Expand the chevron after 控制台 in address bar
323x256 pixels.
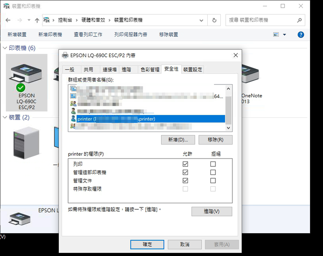coord(77,20)
